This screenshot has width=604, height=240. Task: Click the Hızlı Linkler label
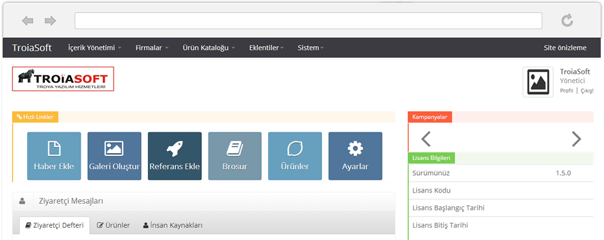[35, 117]
